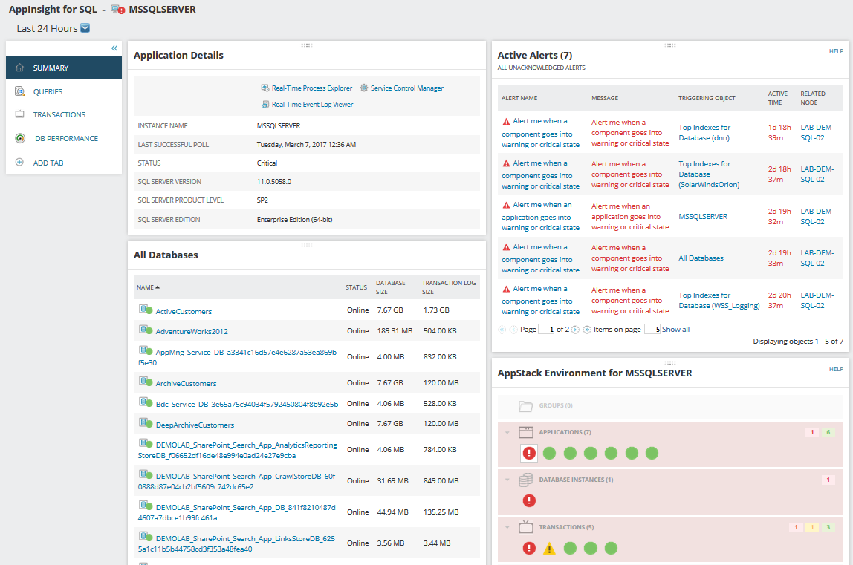Collapse the Database Instances group
The width and height of the screenshot is (853, 565).
tap(507, 480)
